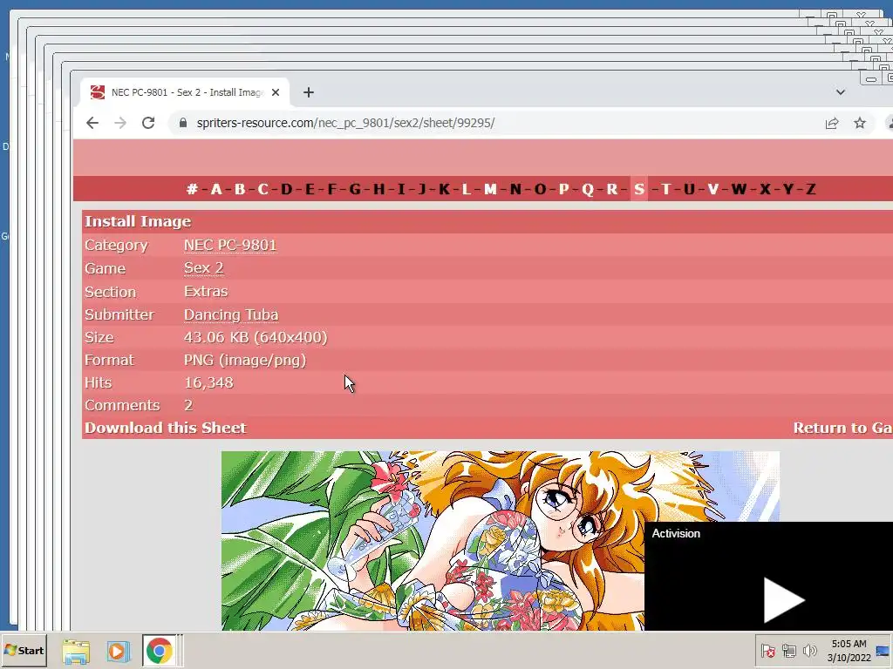Open Action Center flag tray icon

pos(767,651)
